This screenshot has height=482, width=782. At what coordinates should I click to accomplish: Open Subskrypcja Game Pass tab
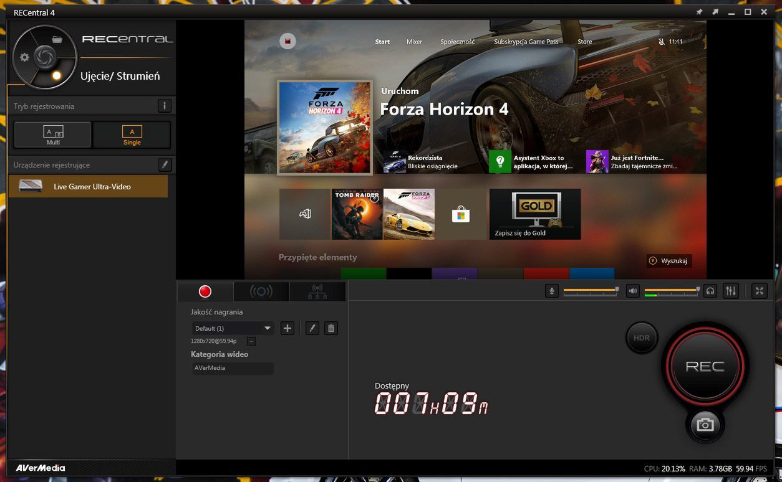tap(526, 42)
